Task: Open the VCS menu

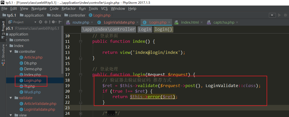Action: (x=104, y=9)
